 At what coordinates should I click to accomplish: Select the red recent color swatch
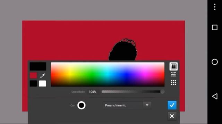[33, 75]
